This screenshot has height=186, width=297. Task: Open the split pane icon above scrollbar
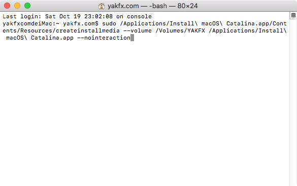coord(293,15)
